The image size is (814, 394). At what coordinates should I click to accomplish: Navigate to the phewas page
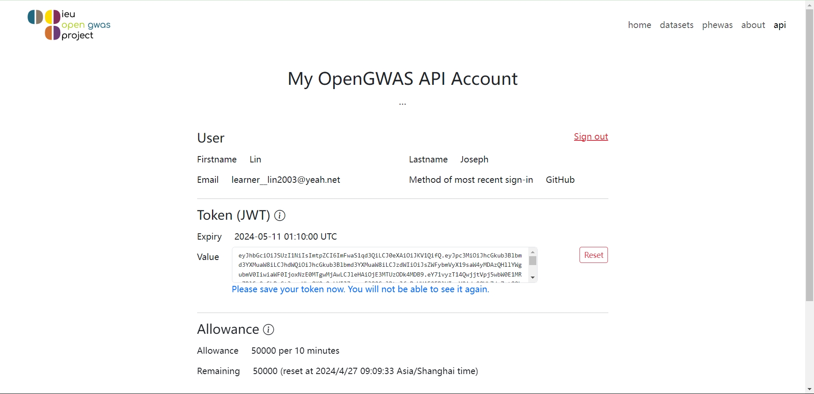click(x=717, y=25)
